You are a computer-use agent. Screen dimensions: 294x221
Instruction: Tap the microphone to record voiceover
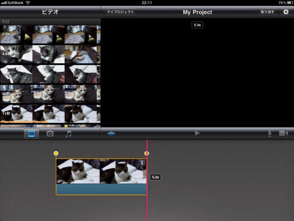pyautogui.click(x=270, y=133)
